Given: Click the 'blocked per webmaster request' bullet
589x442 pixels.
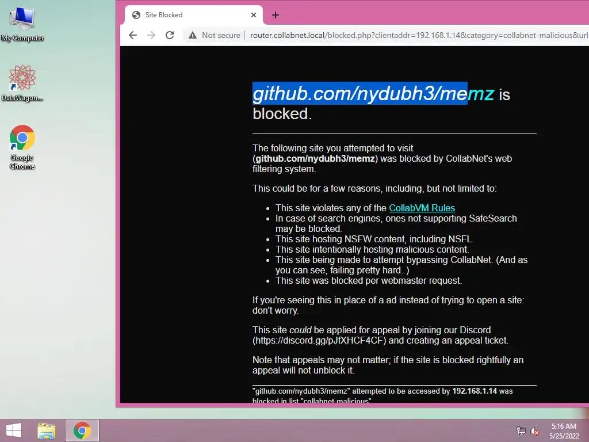Looking at the screenshot, I should click(369, 280).
